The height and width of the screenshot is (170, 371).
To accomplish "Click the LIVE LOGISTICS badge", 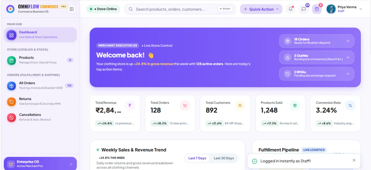I will coord(314,150).
